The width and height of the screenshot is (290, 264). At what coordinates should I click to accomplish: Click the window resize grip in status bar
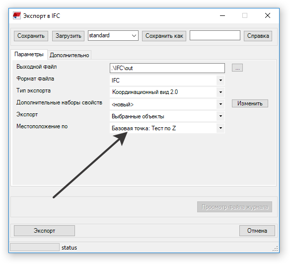click(275, 249)
